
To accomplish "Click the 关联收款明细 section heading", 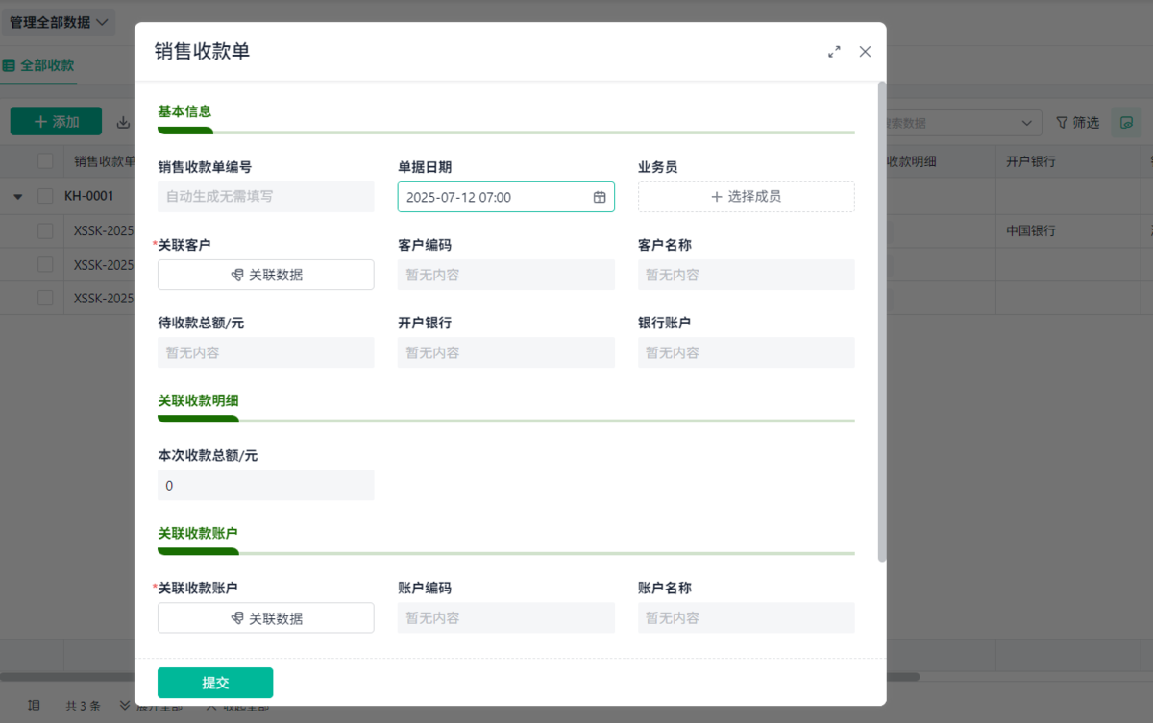I will (x=198, y=400).
